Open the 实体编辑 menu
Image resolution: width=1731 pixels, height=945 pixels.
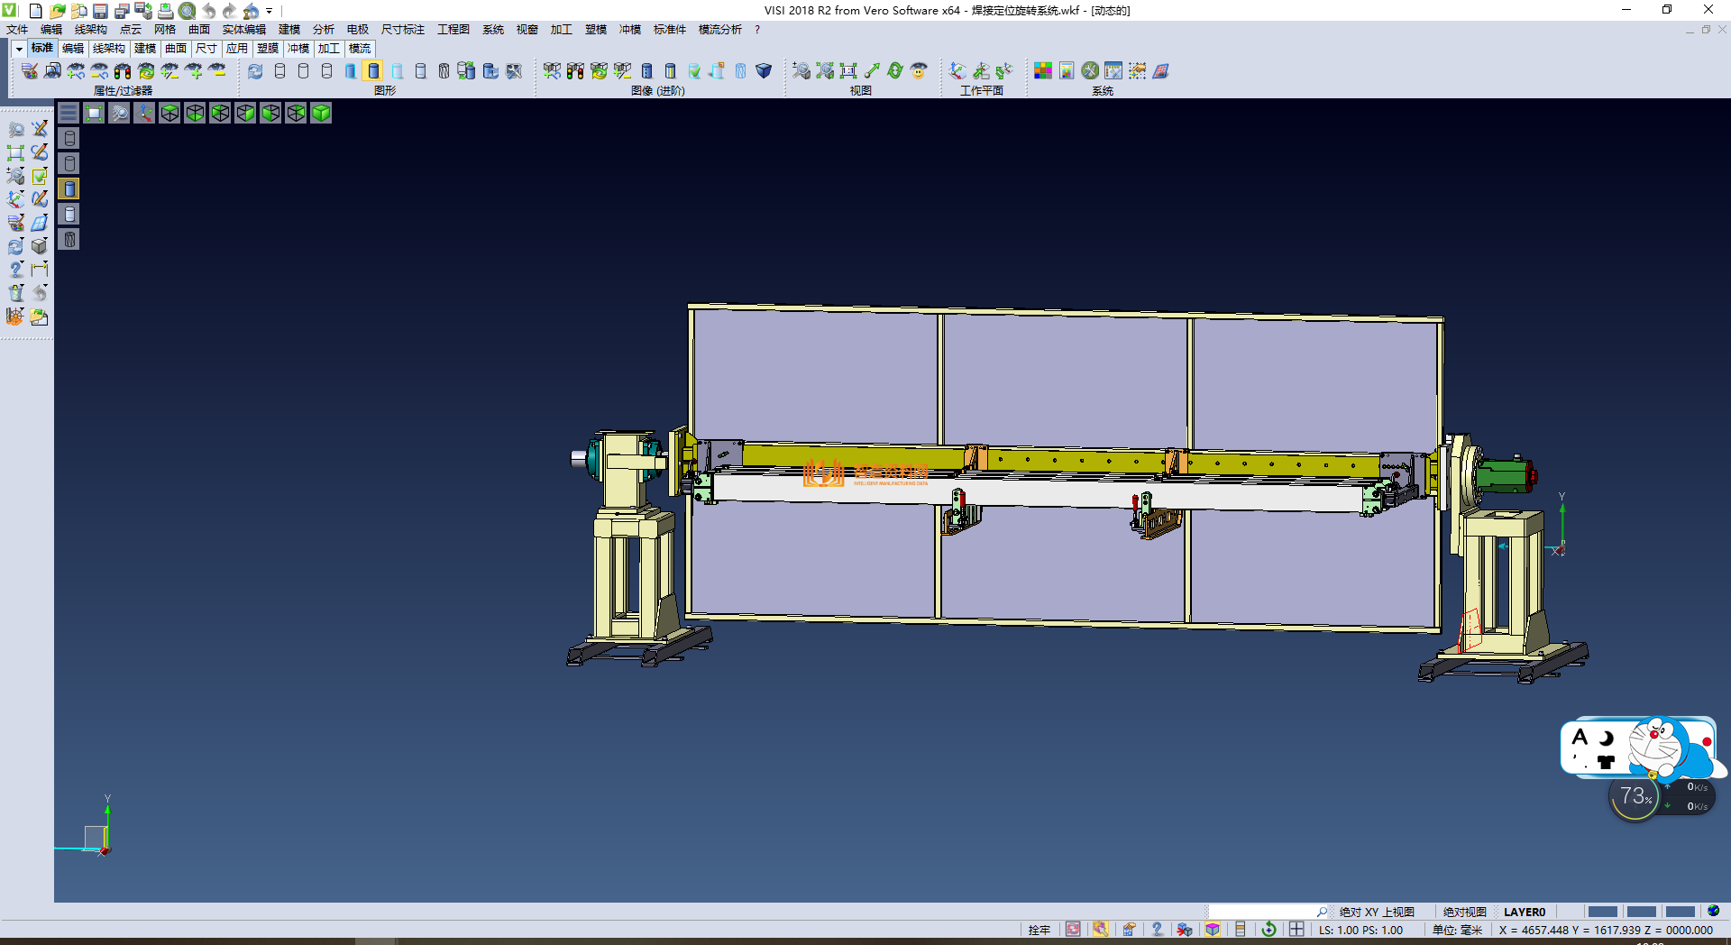[243, 30]
